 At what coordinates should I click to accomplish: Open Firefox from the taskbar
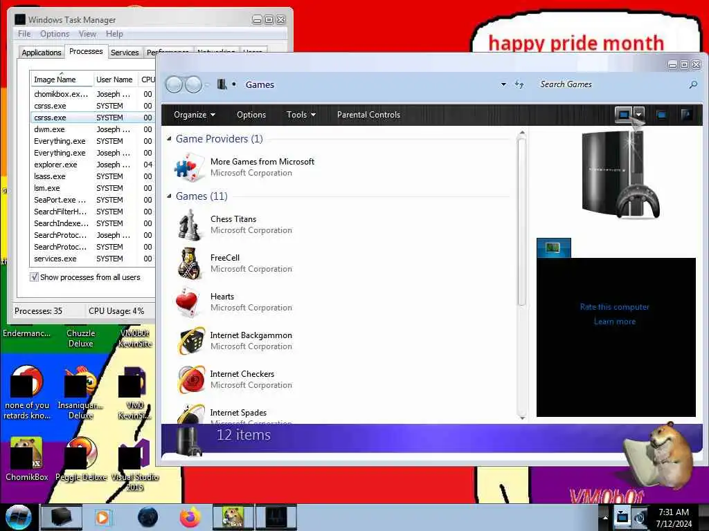190,517
